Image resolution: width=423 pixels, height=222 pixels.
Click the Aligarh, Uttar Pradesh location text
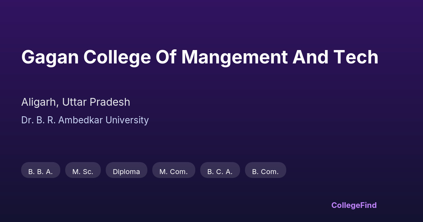(75, 102)
